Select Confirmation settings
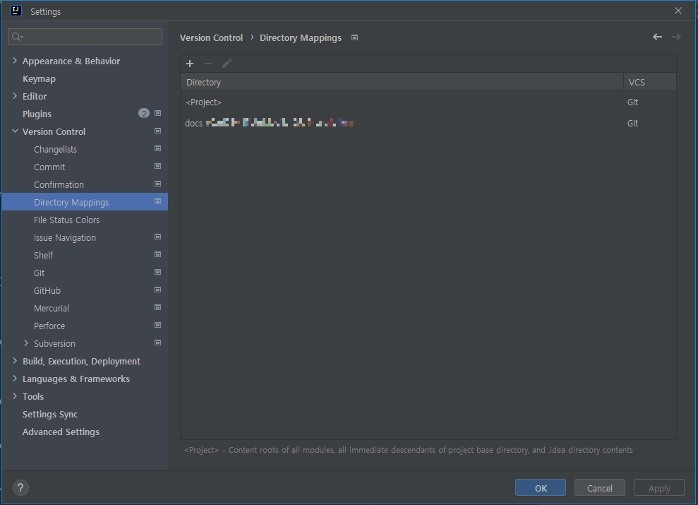 [59, 185]
